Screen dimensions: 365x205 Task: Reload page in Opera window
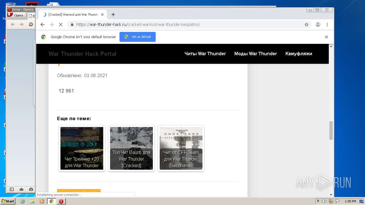[31, 24]
